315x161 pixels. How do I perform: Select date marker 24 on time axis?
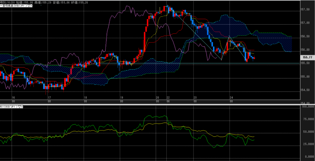(x=231, y=97)
